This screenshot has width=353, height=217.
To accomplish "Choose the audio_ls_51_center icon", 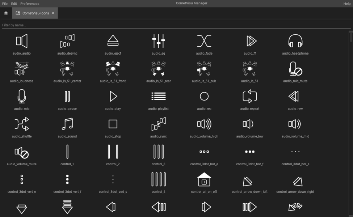I will [x=67, y=69].
